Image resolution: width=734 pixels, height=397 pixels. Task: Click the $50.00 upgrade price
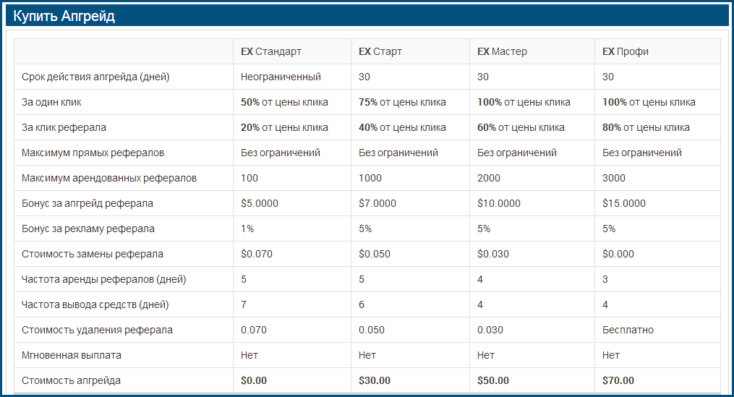pos(493,380)
